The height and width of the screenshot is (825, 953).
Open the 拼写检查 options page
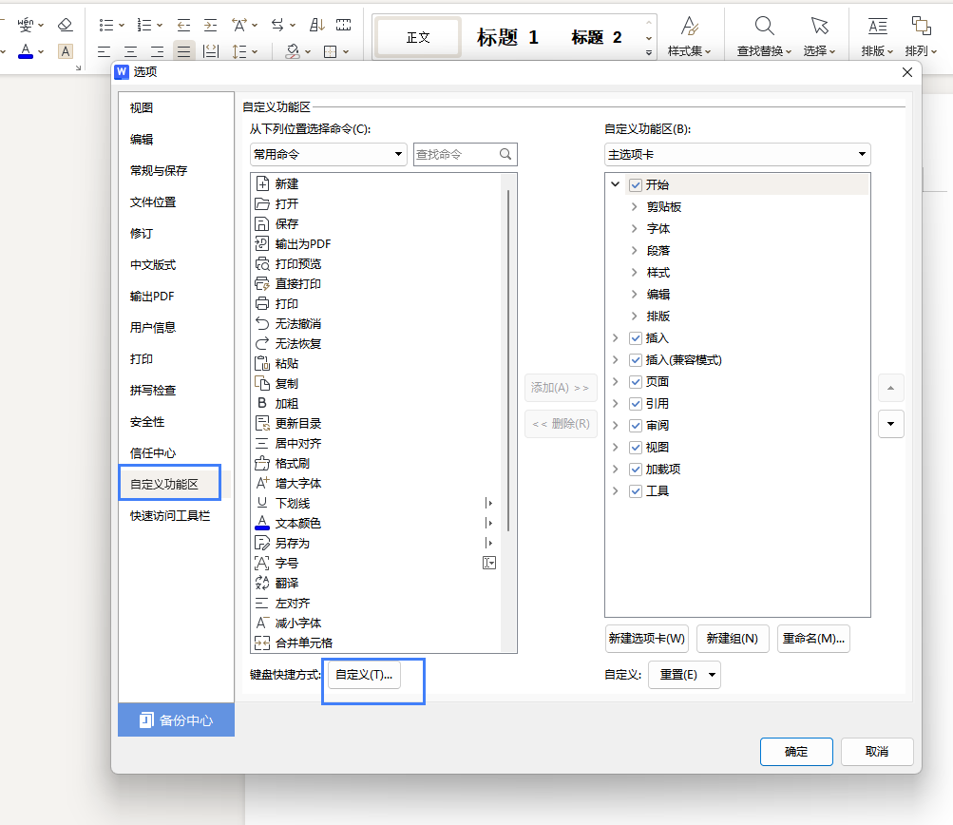click(153, 391)
